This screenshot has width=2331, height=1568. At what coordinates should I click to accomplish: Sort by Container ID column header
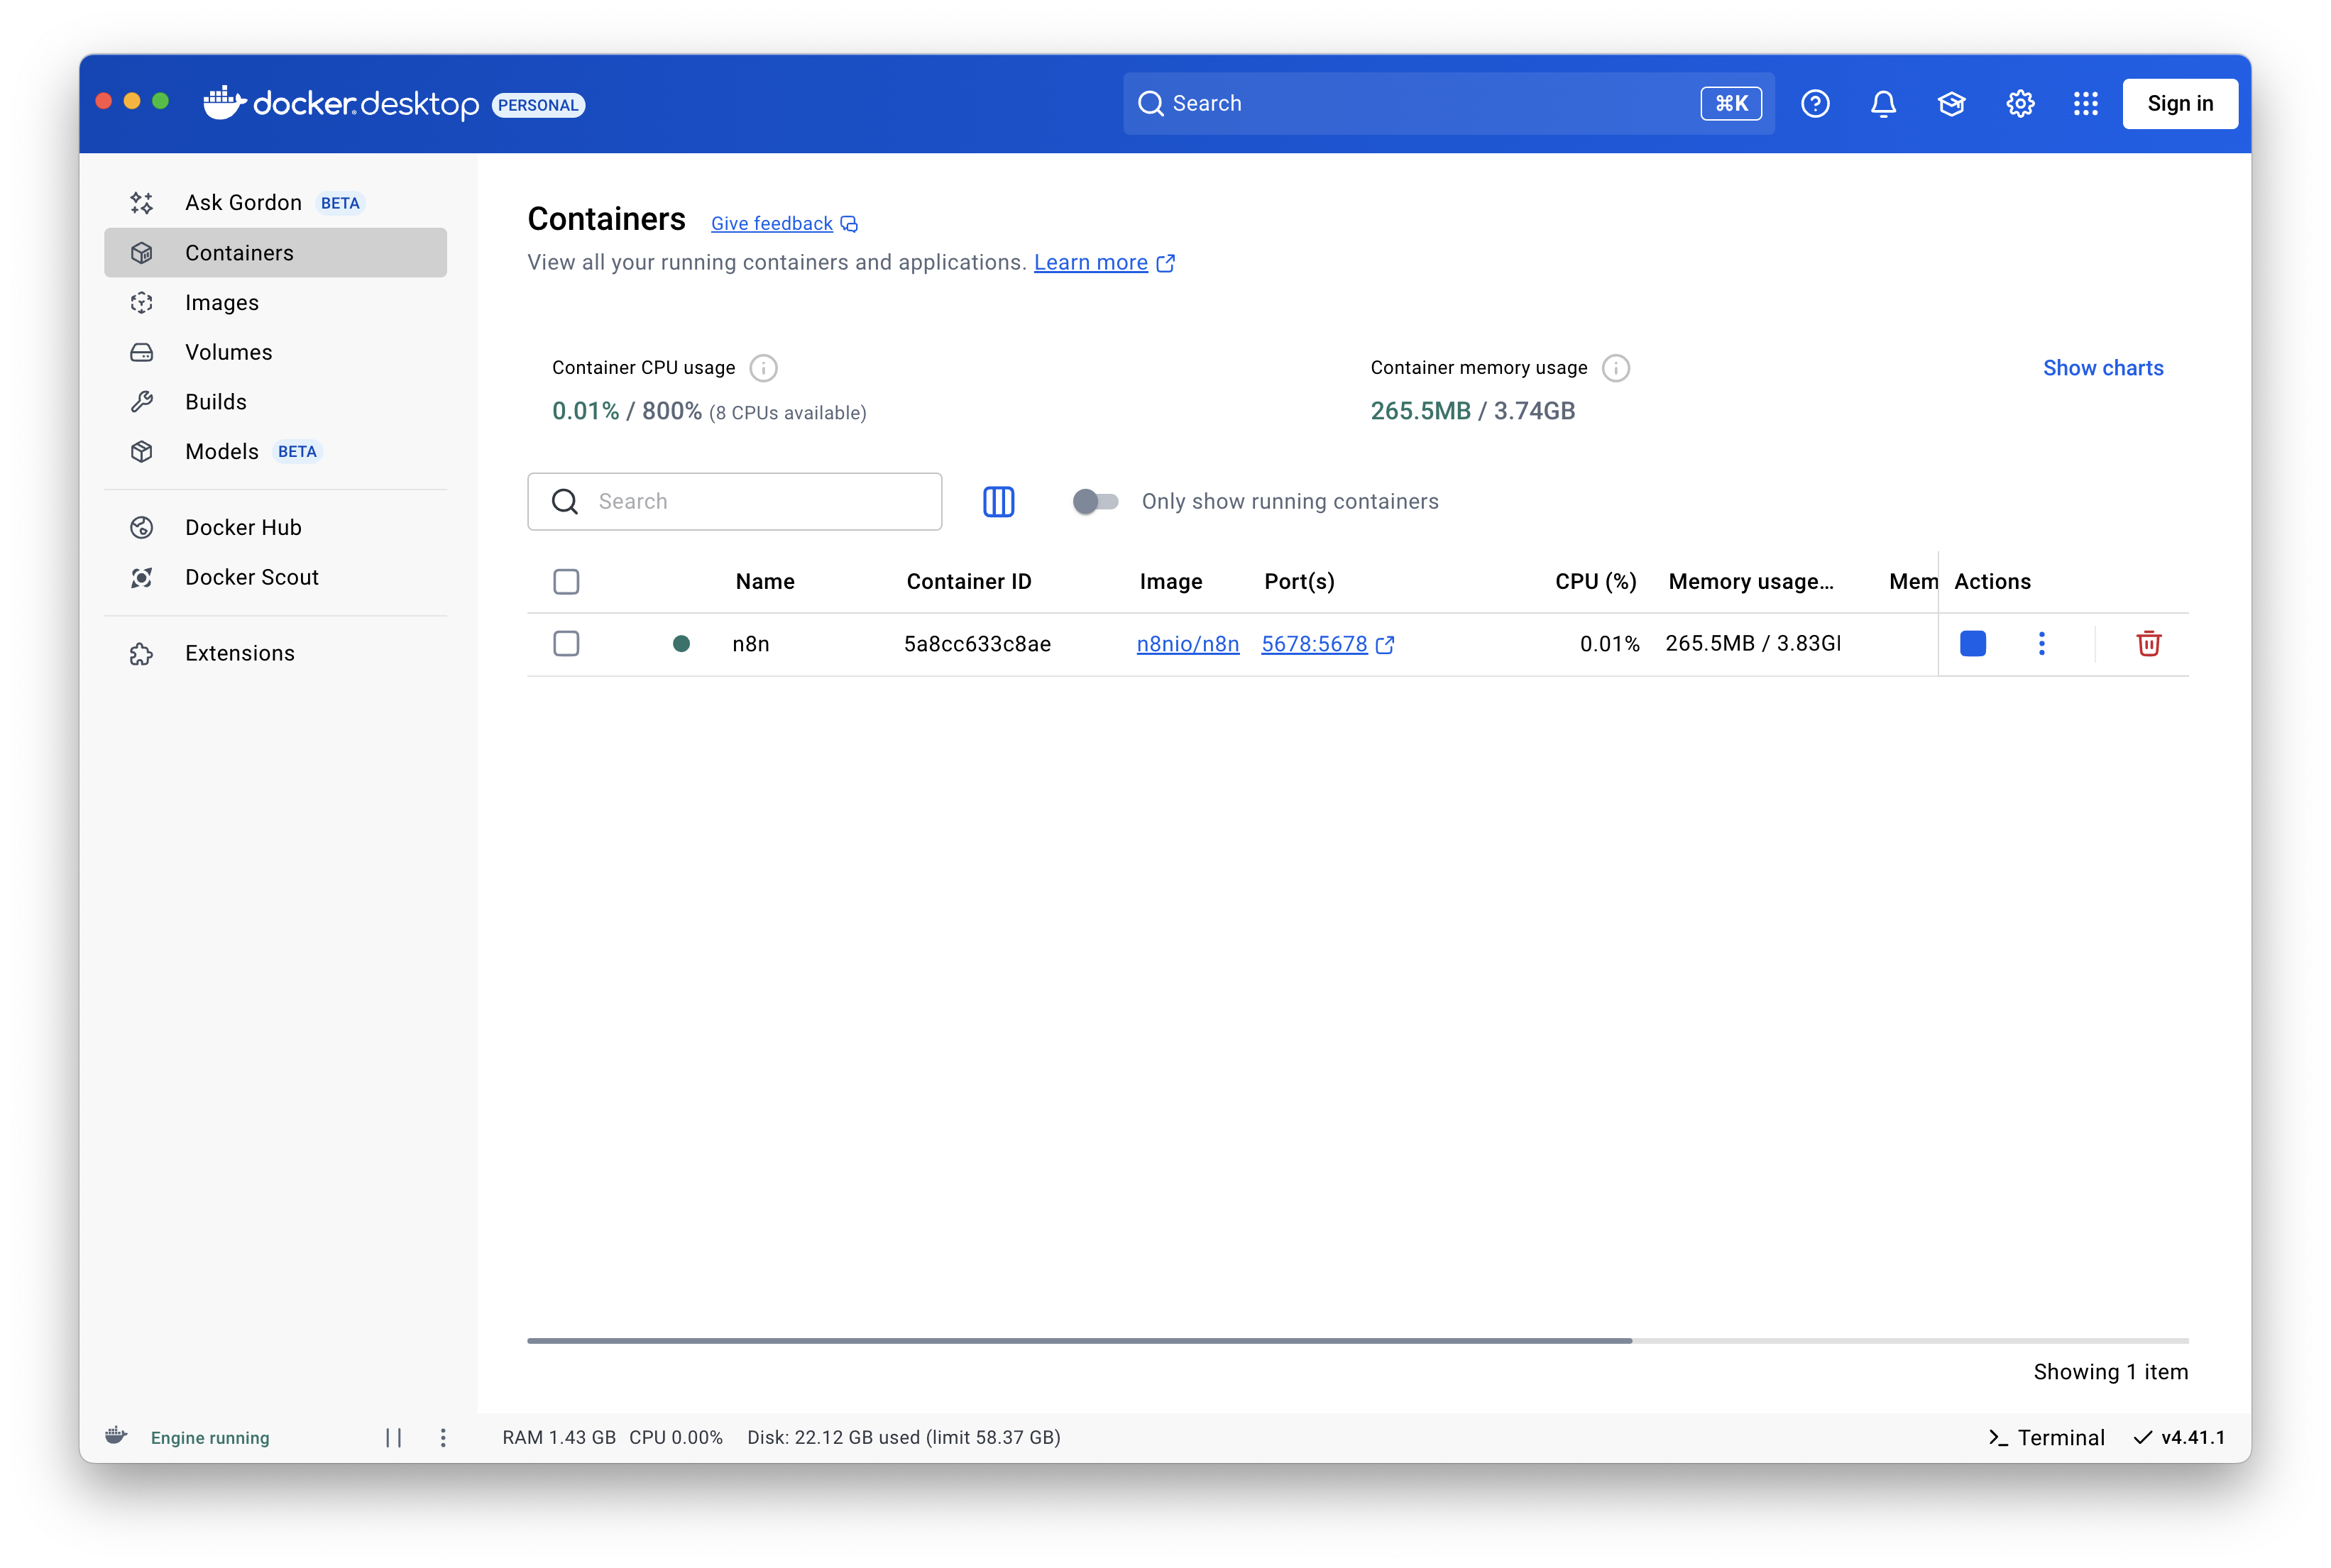pyautogui.click(x=968, y=581)
